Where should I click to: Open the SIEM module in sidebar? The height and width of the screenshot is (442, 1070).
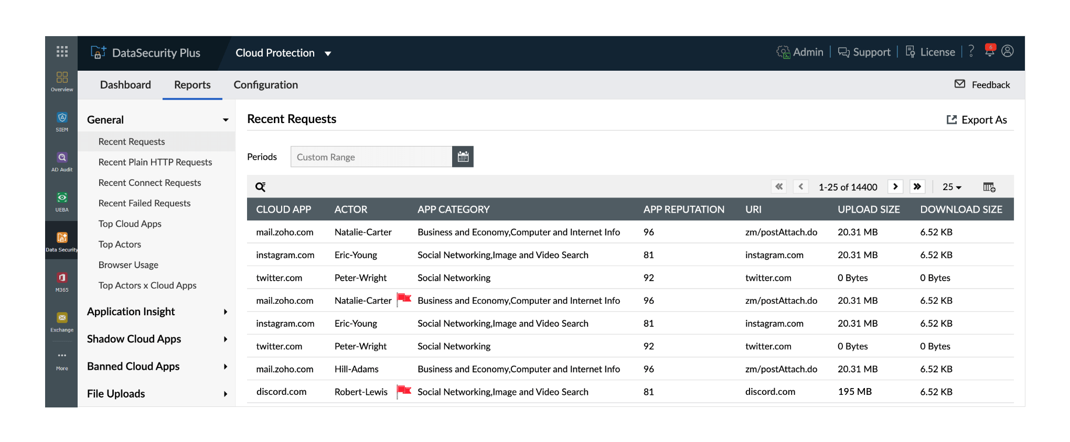(62, 121)
